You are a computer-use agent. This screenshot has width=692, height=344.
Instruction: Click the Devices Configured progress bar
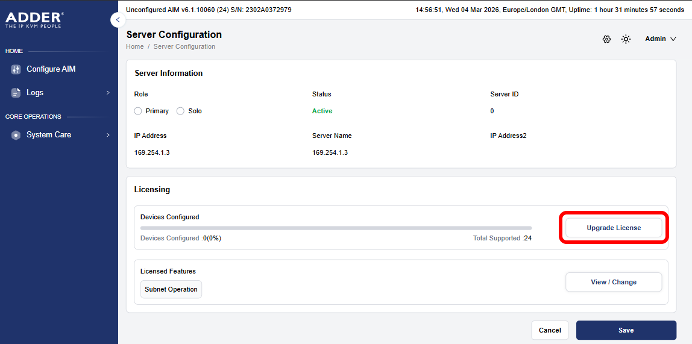tap(336, 228)
